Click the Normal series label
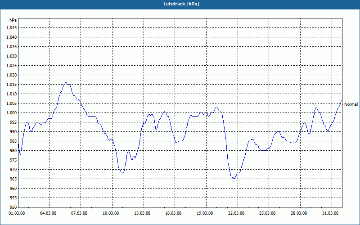 (351, 104)
